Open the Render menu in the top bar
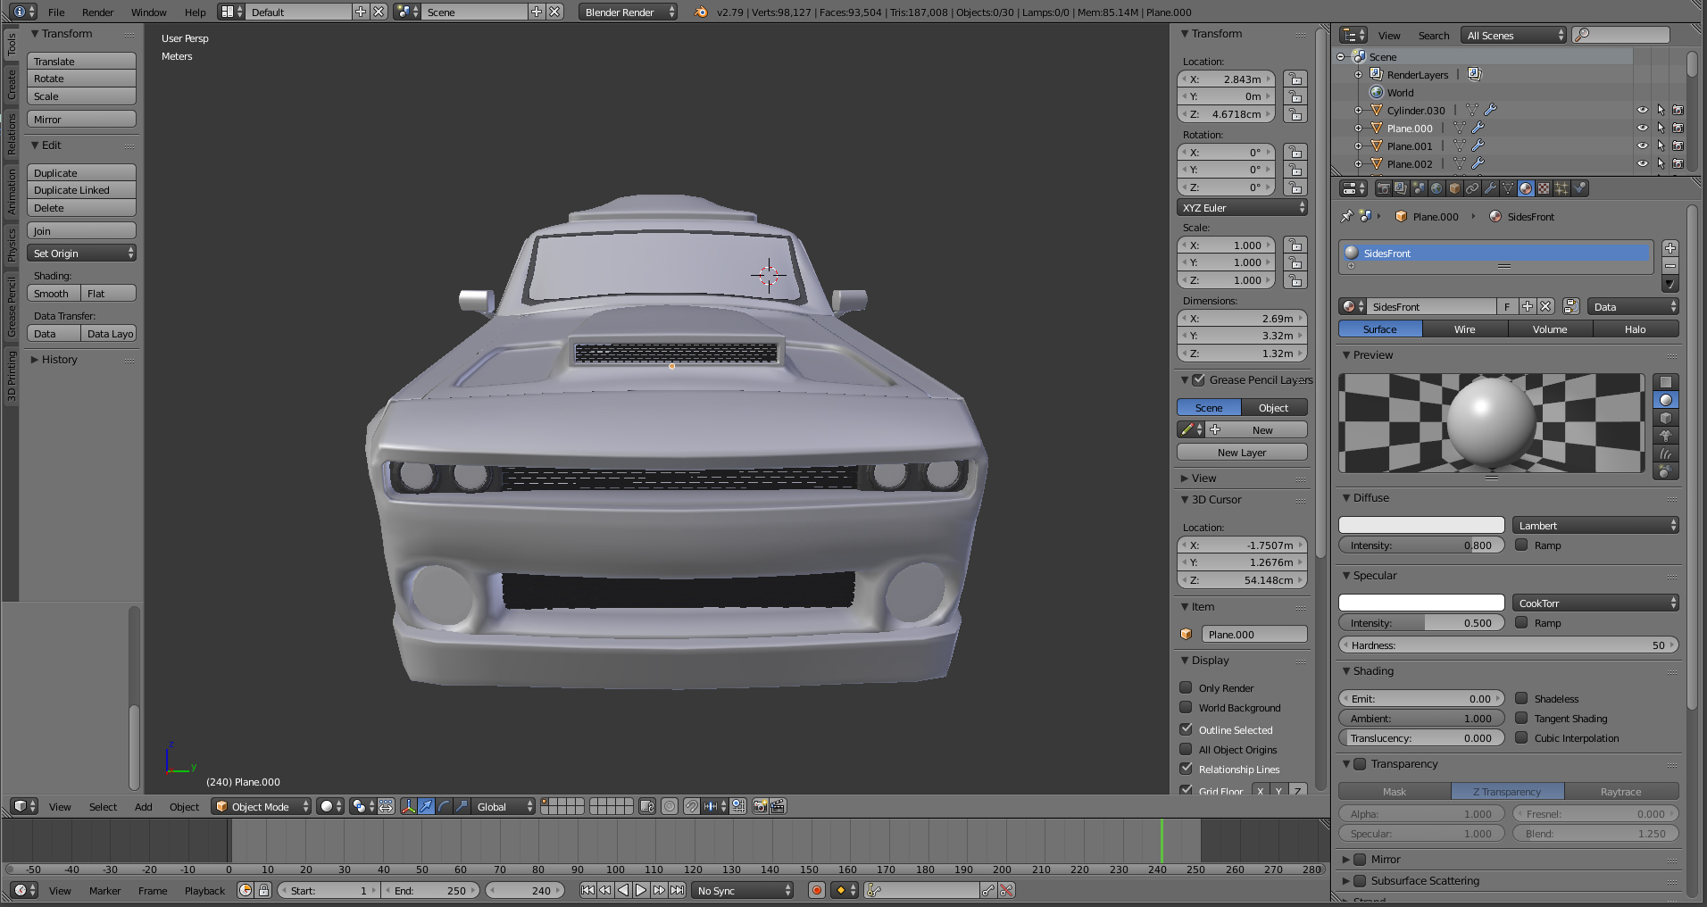The height and width of the screenshot is (907, 1707). (x=97, y=12)
